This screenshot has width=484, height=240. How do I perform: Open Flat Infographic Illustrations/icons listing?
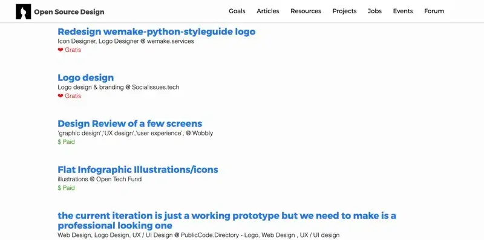(138, 169)
